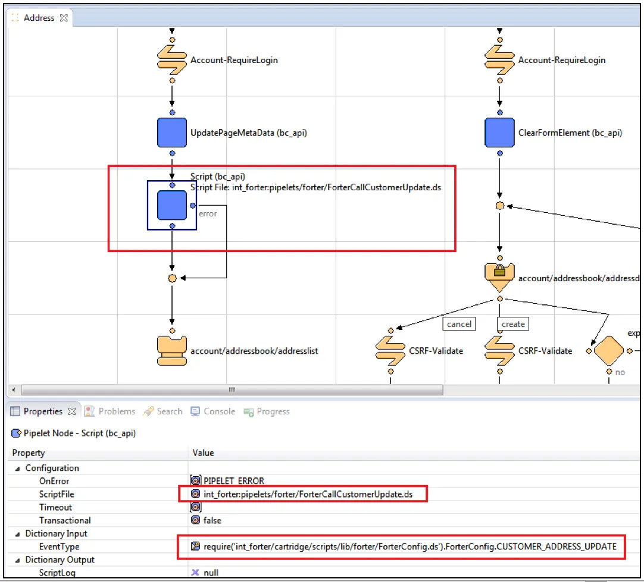The width and height of the screenshot is (644, 582).
Task: Click ScriptLog null value icon
Action: coord(195,572)
